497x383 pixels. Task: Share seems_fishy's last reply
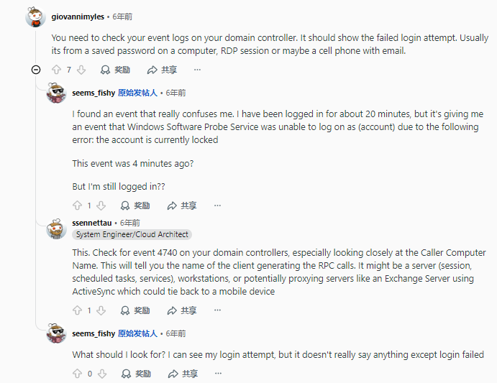click(x=182, y=374)
